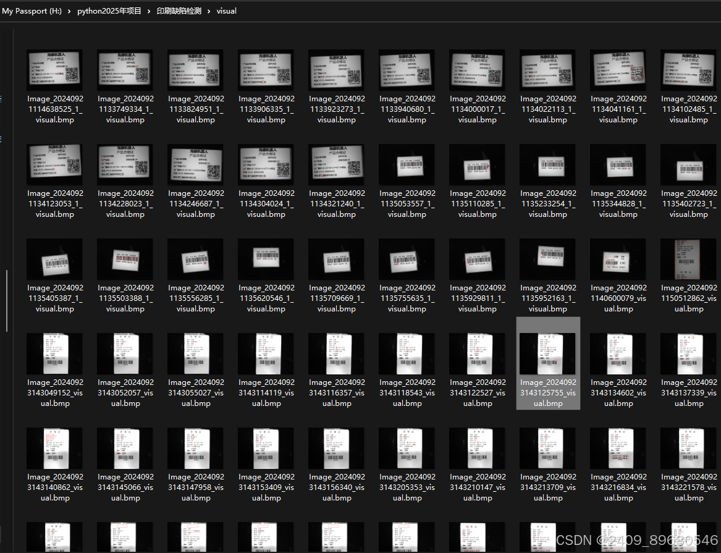Select barcode thumbnail Image_20240921135053557_1_visual.bmp
The image size is (721, 553).
click(407, 164)
